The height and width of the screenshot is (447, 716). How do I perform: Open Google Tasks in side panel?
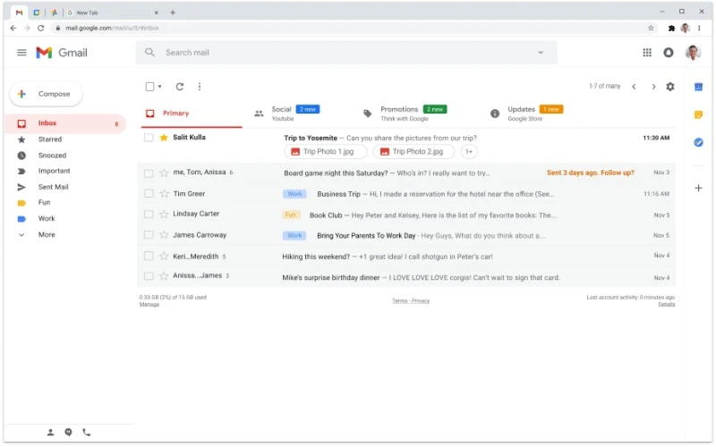698,142
